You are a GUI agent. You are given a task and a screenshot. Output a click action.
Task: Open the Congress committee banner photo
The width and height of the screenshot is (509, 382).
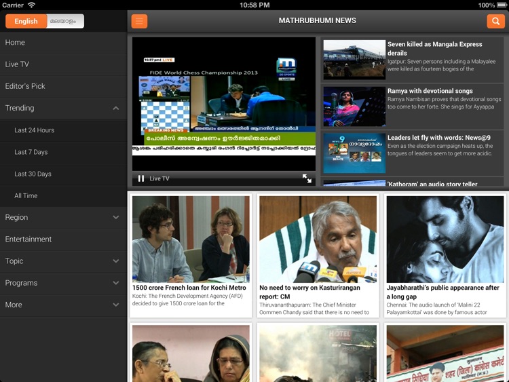pyautogui.click(x=445, y=354)
